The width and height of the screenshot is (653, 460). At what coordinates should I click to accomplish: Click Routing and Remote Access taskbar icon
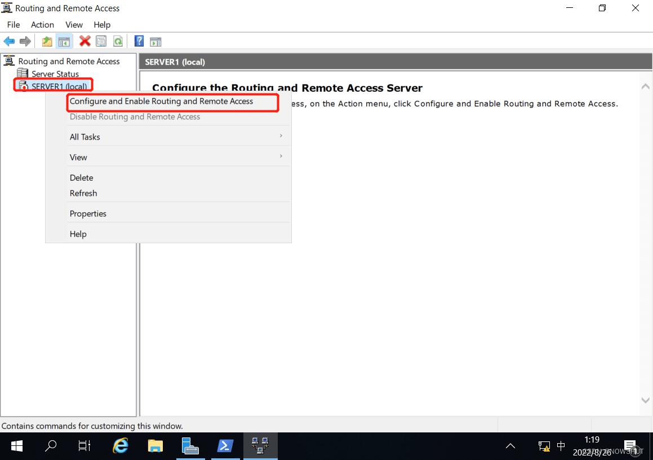pyautogui.click(x=260, y=446)
